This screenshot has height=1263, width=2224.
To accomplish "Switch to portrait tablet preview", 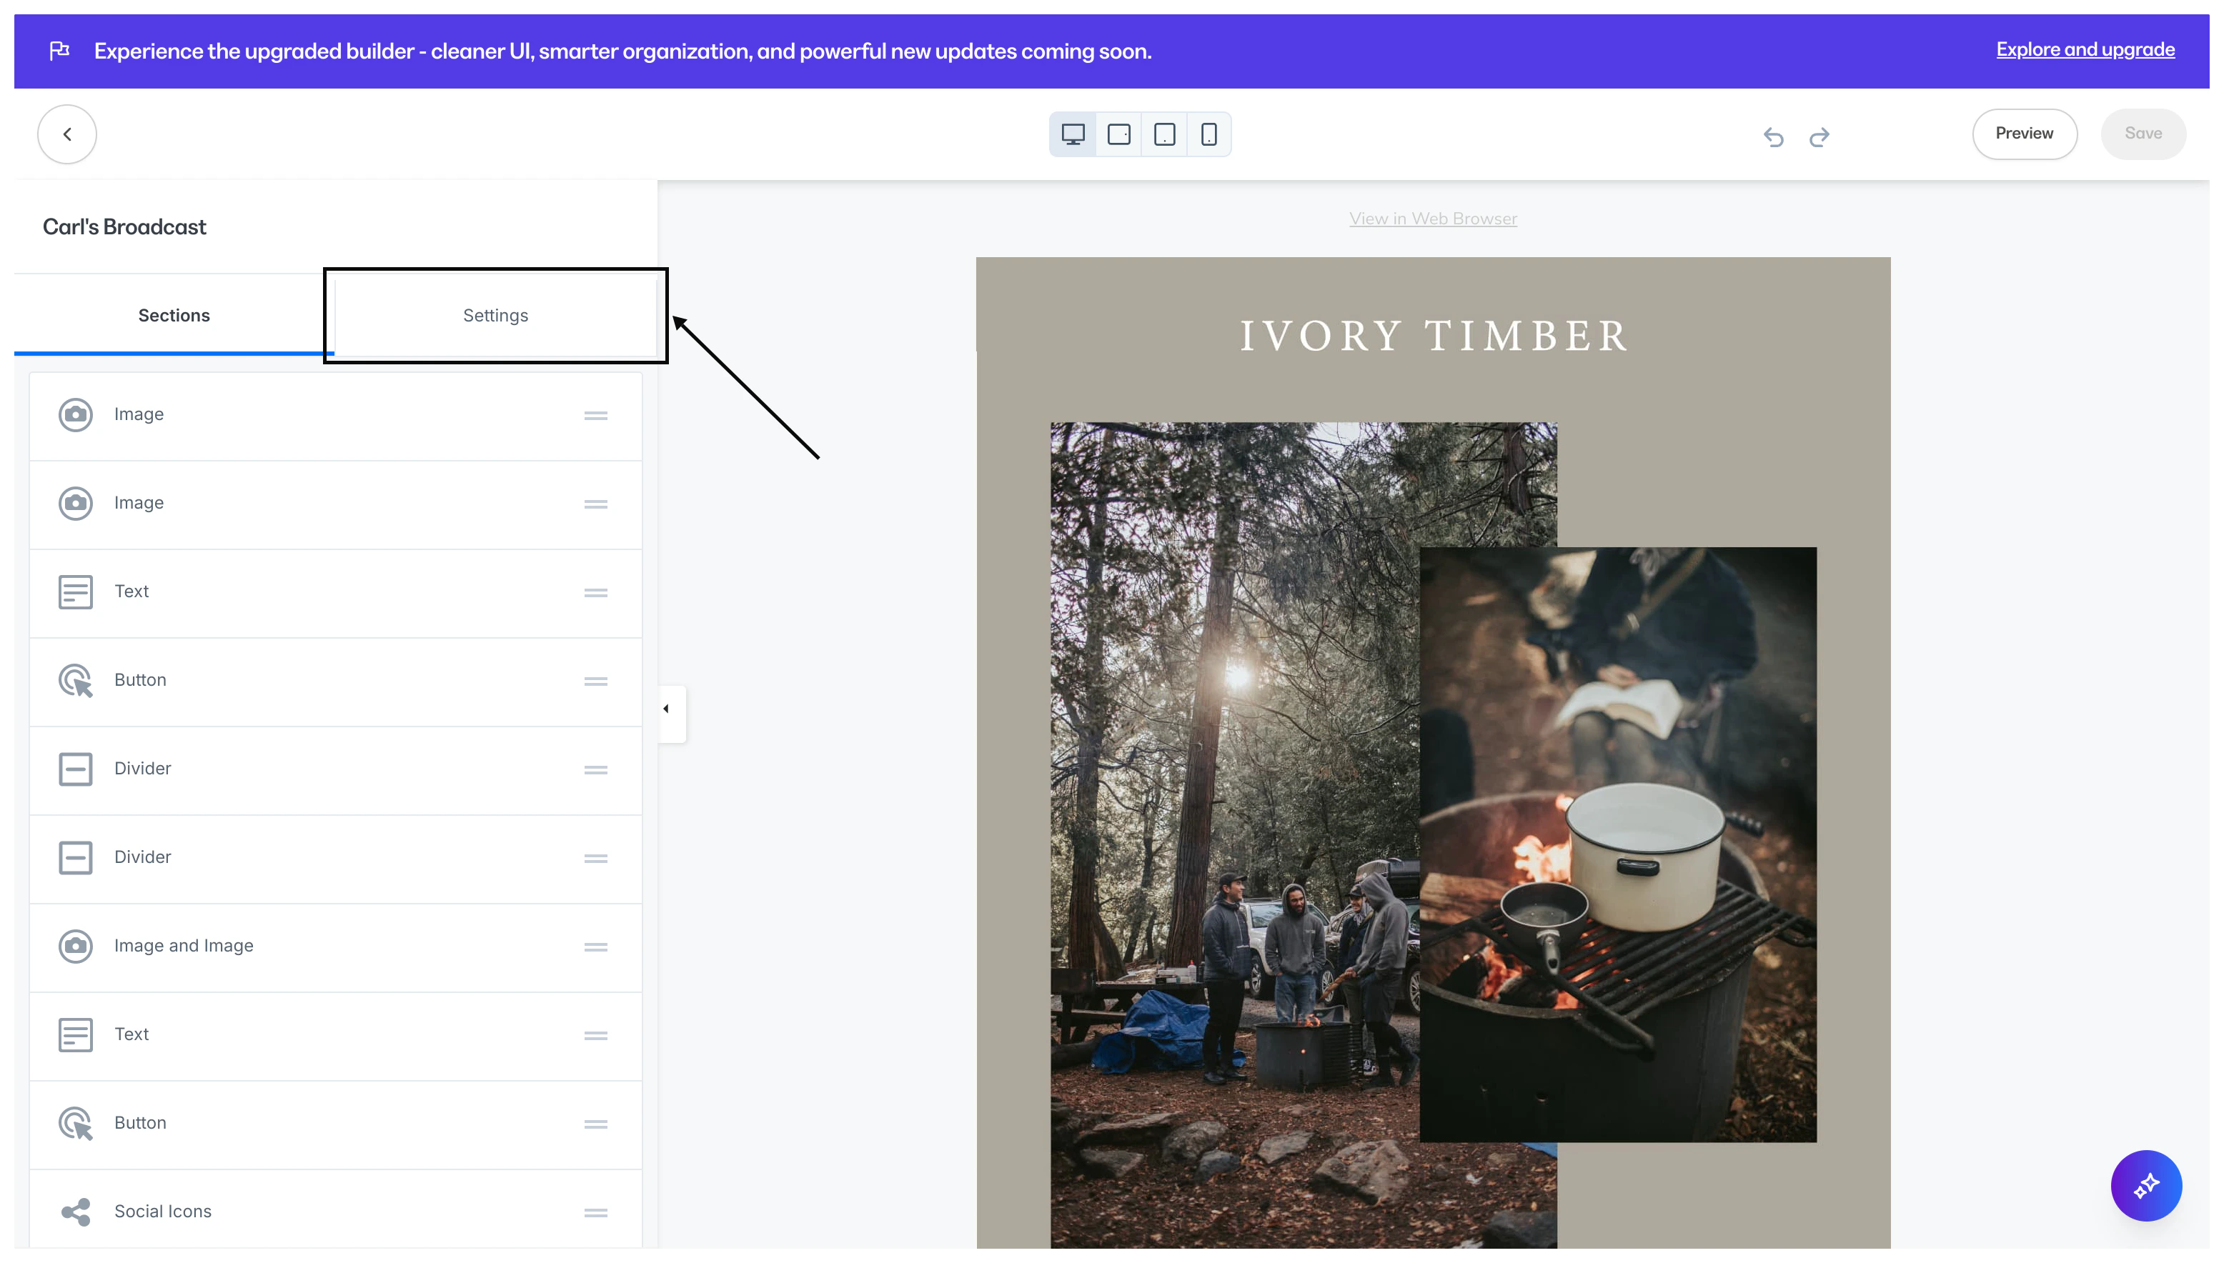I will [1164, 134].
